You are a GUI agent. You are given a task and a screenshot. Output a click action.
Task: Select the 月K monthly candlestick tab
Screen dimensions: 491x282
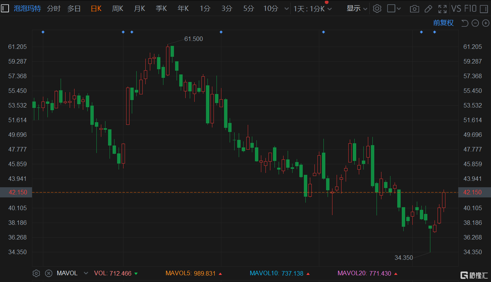pos(139,8)
